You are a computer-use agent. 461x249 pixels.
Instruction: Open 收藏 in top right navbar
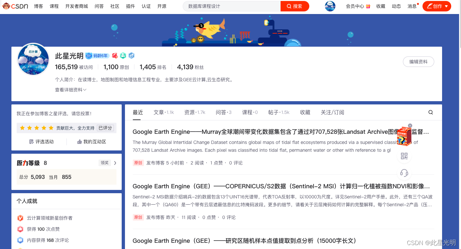[x=381, y=6]
